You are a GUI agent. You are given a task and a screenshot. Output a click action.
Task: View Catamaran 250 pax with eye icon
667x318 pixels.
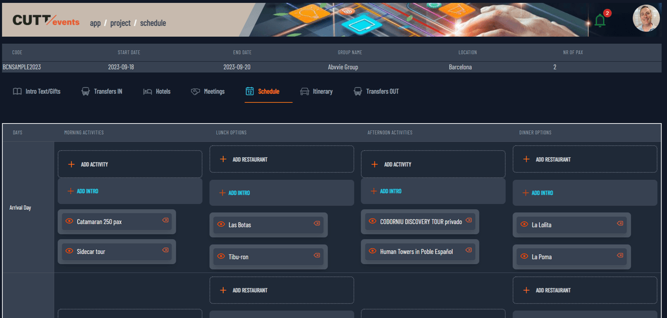pyautogui.click(x=69, y=221)
